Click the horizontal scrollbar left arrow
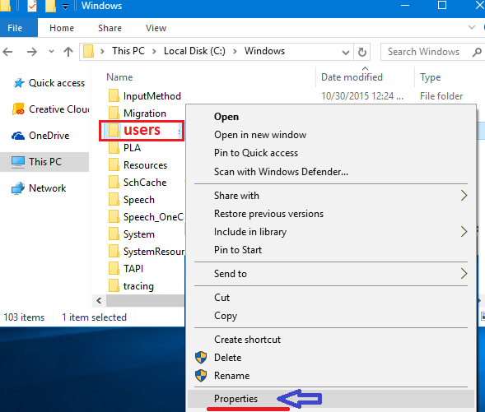 pos(99,300)
